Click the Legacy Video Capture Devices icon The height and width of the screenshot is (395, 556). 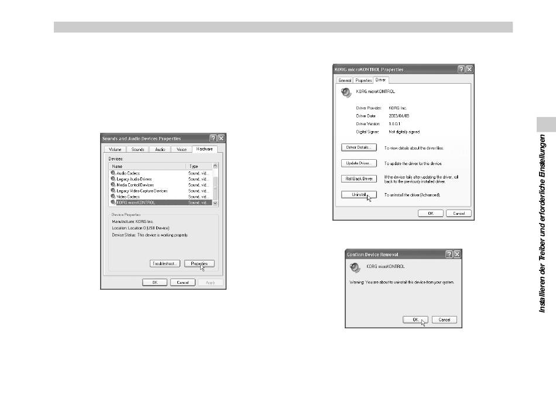pos(113,191)
